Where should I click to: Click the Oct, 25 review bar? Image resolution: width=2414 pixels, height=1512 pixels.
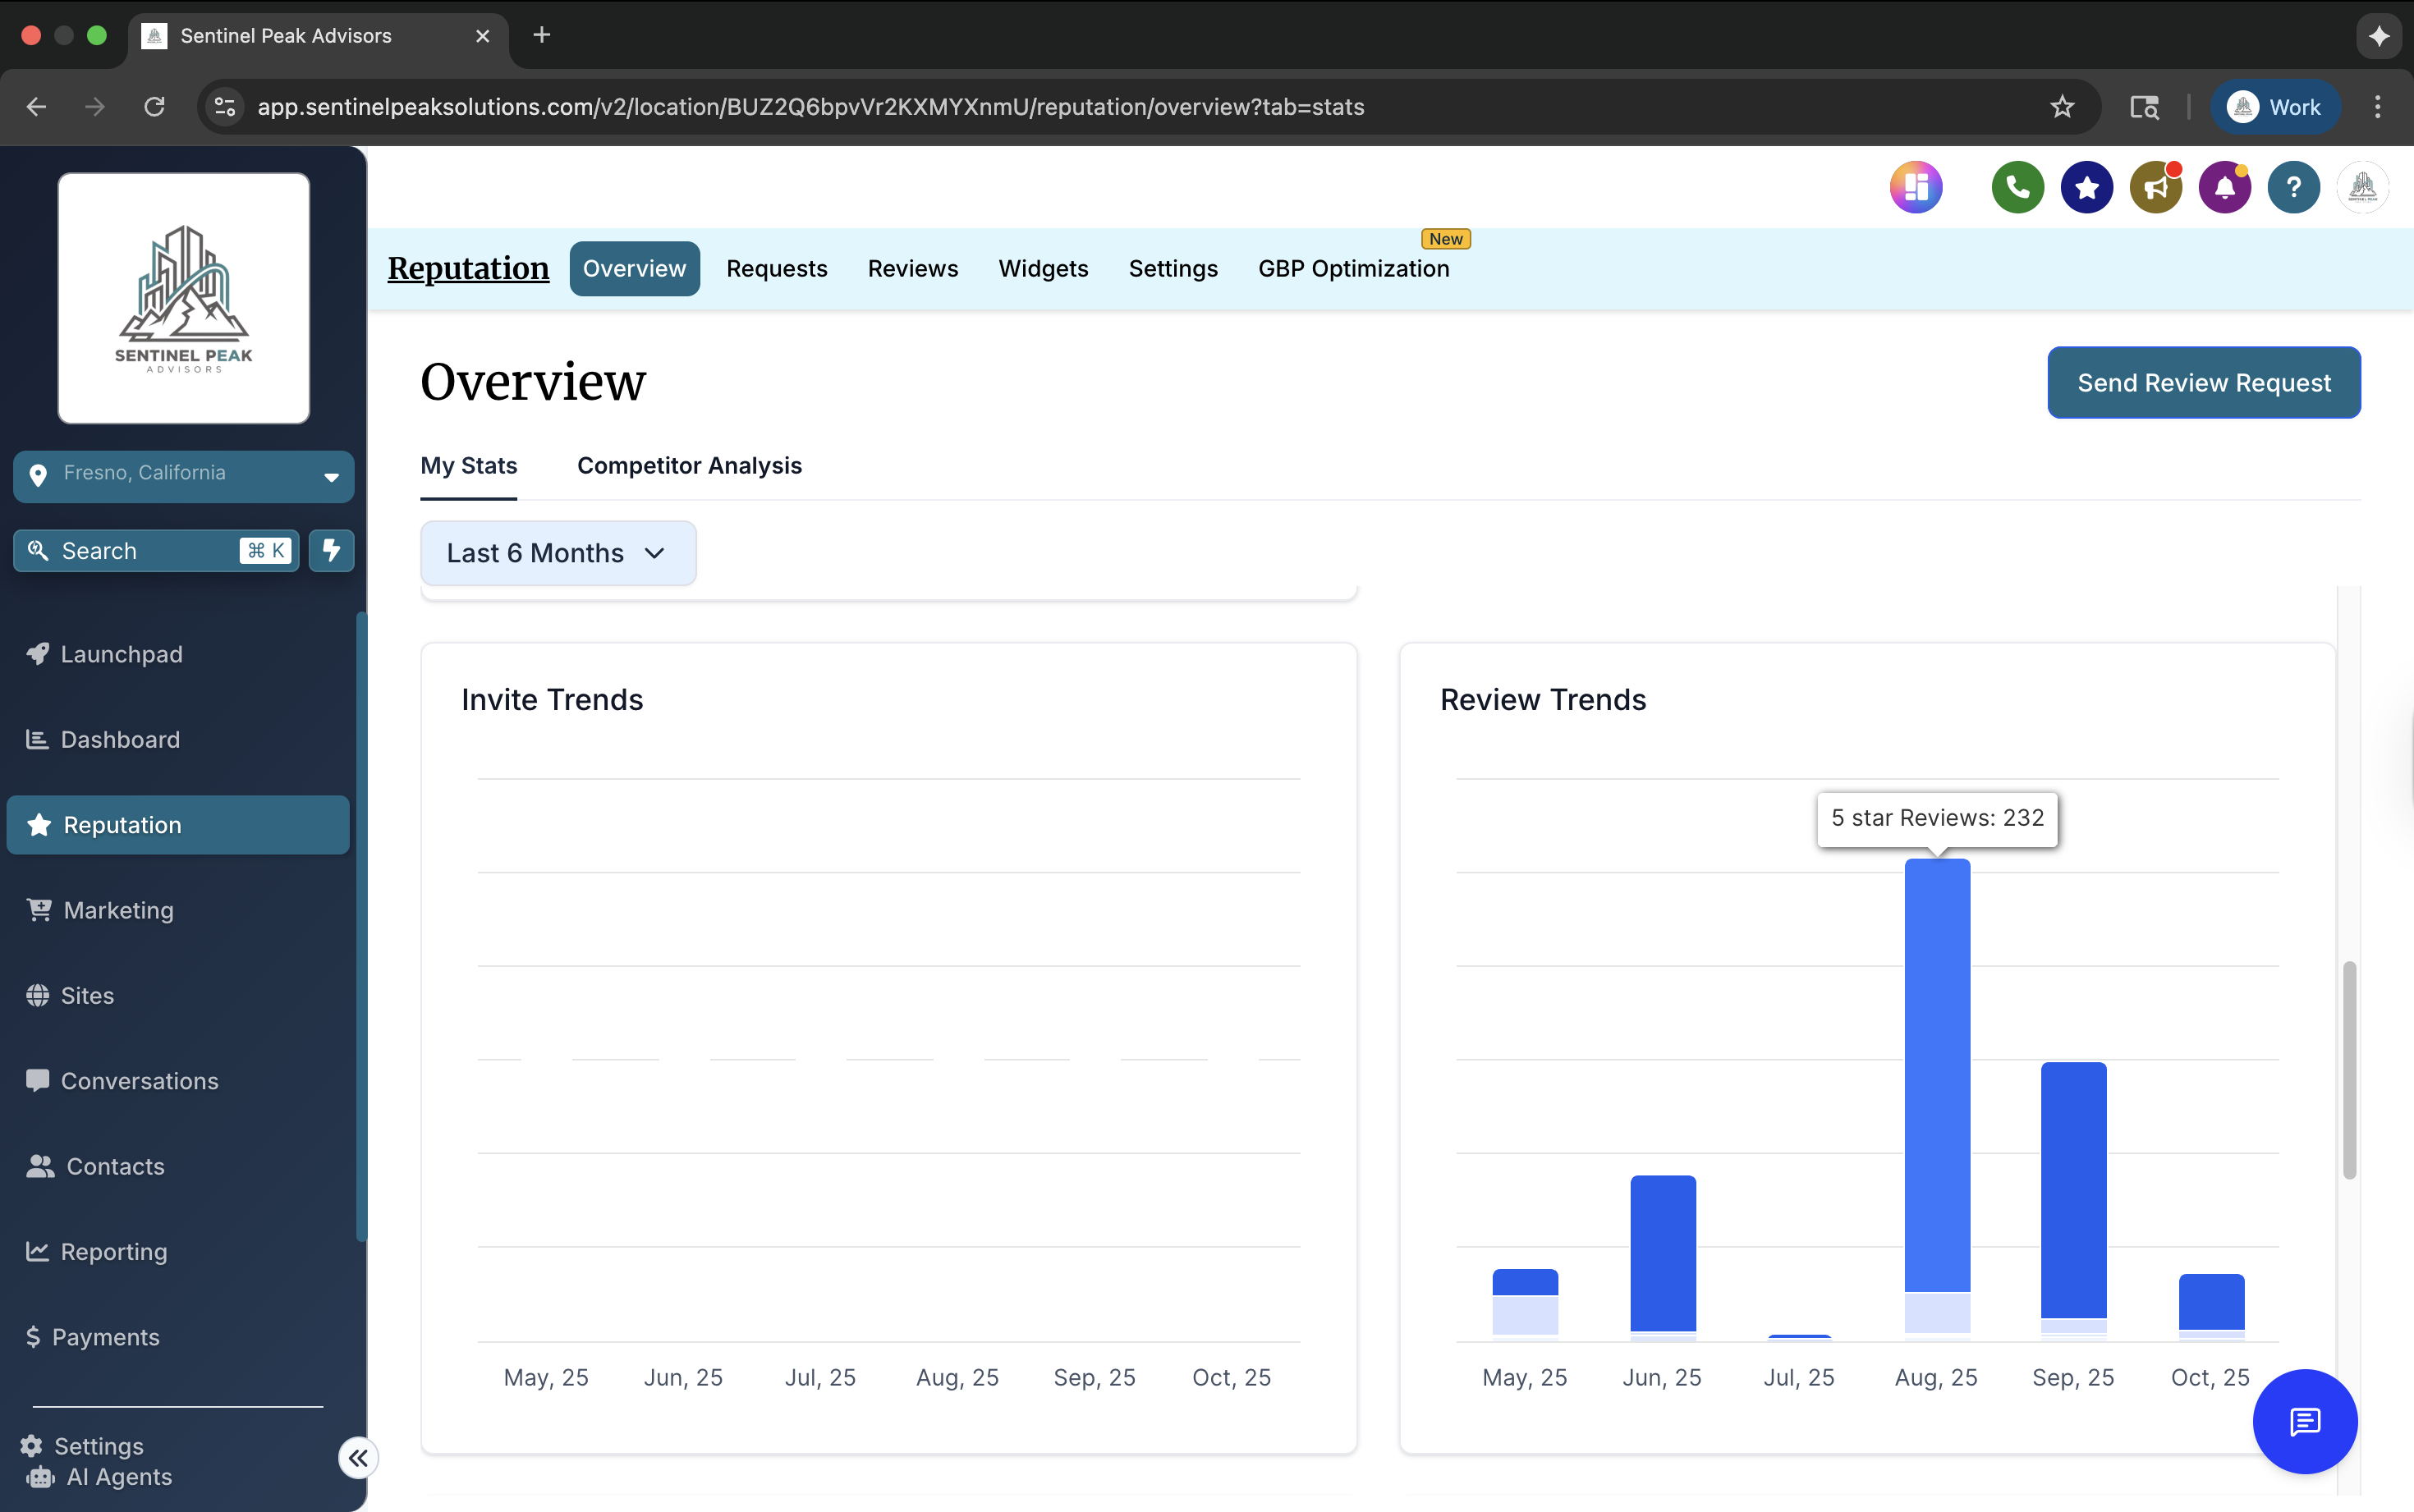[x=2210, y=1305]
